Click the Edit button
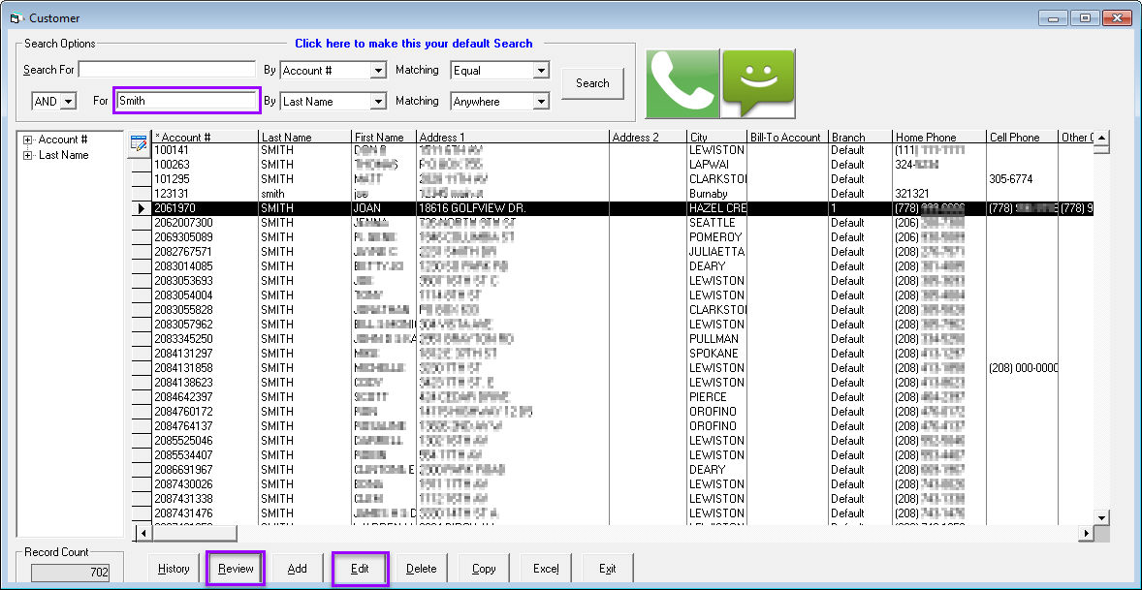Viewport: 1142px width, 590px height. tap(360, 569)
